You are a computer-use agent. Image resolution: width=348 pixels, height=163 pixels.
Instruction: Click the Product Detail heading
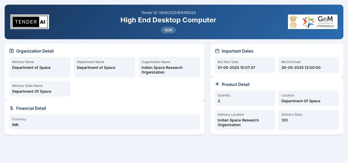[235, 85]
